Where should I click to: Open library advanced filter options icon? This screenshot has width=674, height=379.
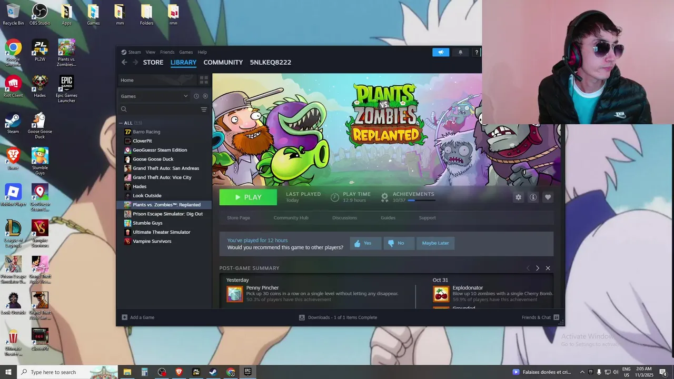click(204, 109)
